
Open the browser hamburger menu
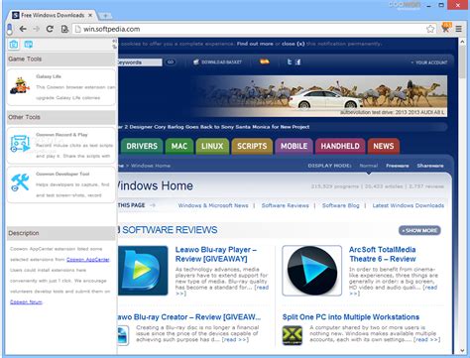(459, 29)
